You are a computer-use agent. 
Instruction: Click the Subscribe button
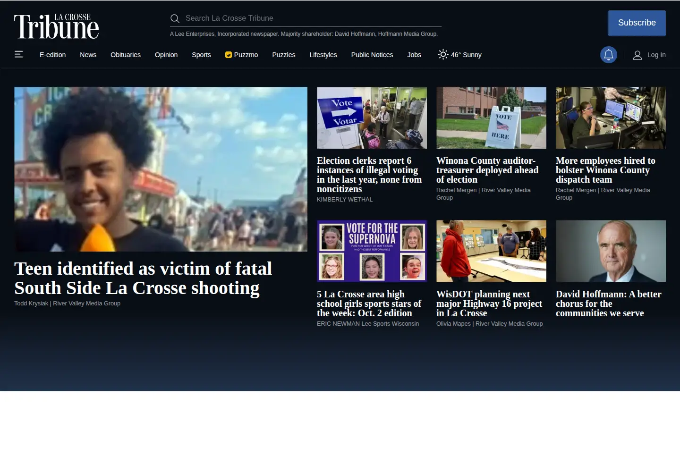(x=637, y=23)
